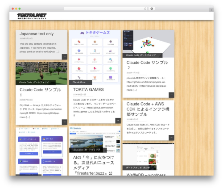Reload page with the browser refresh icon

[x=145, y=9]
